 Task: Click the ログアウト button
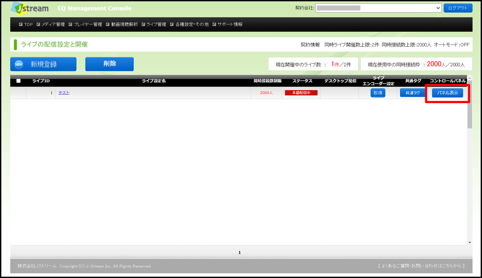click(458, 8)
